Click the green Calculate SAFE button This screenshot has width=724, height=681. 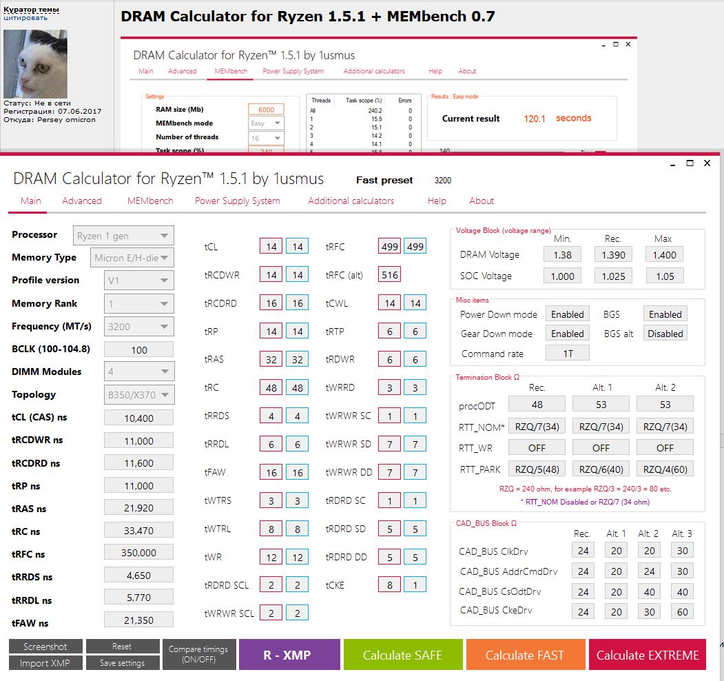(x=402, y=655)
